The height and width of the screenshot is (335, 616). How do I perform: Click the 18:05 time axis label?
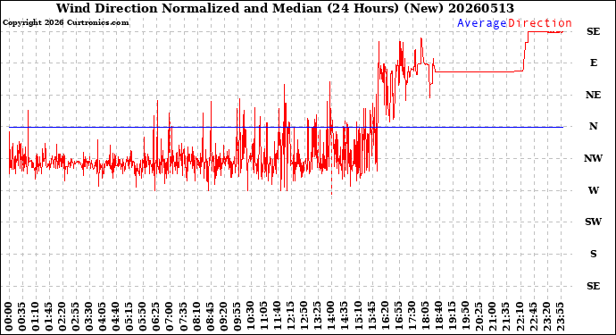[425, 316]
